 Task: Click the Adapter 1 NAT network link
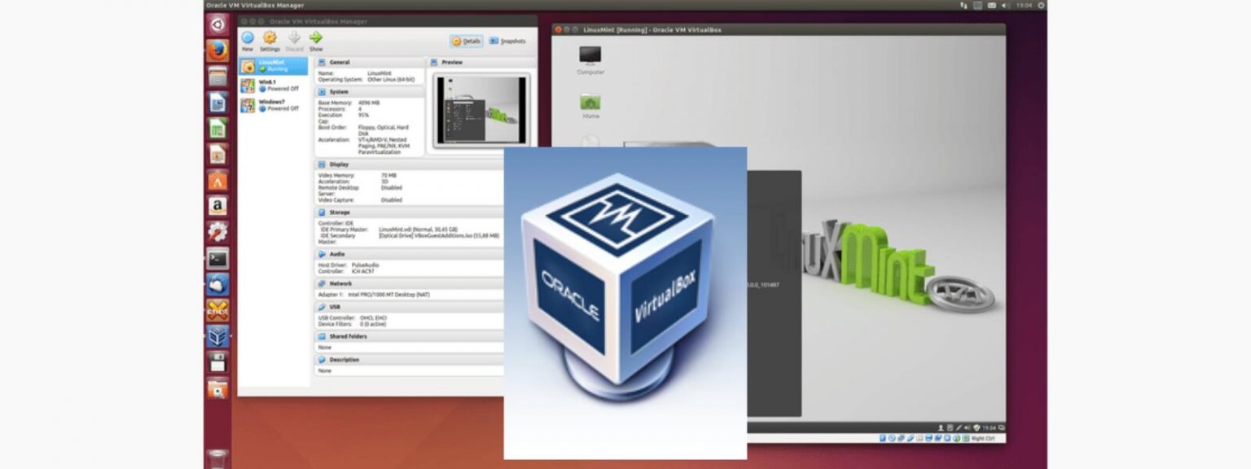pyautogui.click(x=375, y=293)
